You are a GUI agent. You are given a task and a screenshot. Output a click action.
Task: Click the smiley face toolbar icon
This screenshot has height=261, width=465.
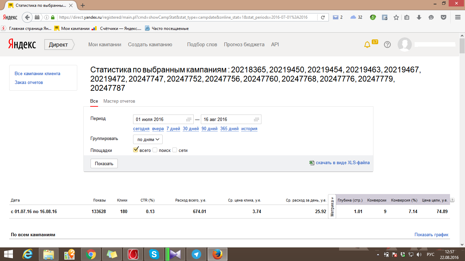point(431,17)
